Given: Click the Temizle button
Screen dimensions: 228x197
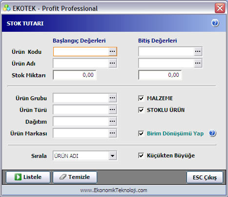Looking at the screenshot, I should click(75, 177).
